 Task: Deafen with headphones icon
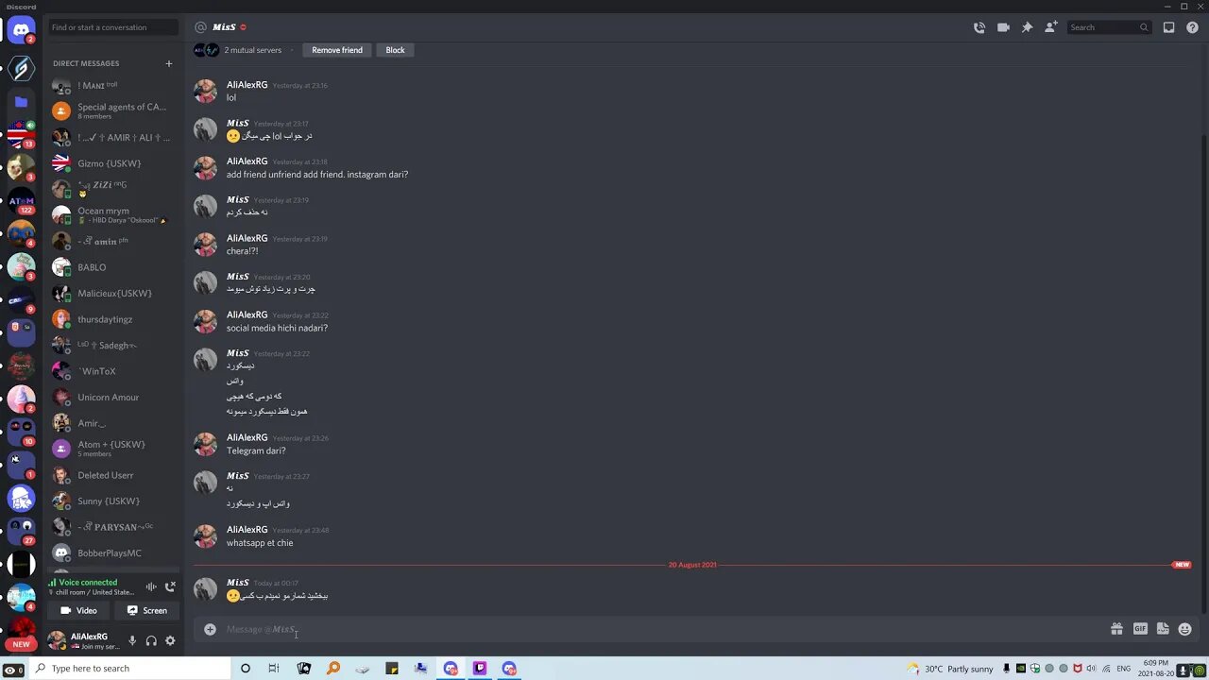coord(151,640)
